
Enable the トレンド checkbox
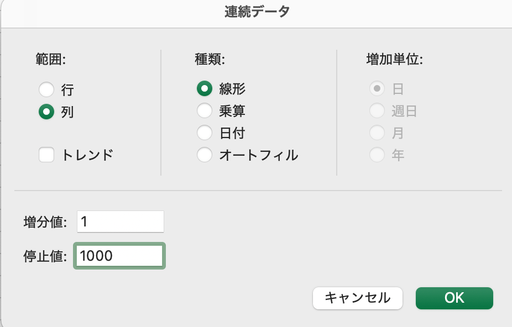tap(46, 155)
